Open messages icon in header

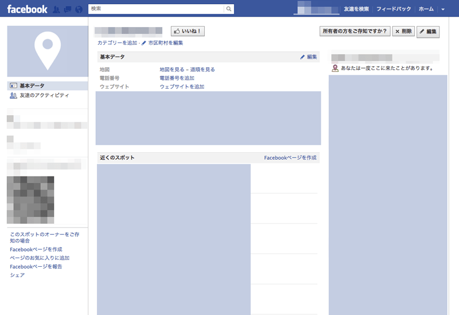[x=67, y=10]
